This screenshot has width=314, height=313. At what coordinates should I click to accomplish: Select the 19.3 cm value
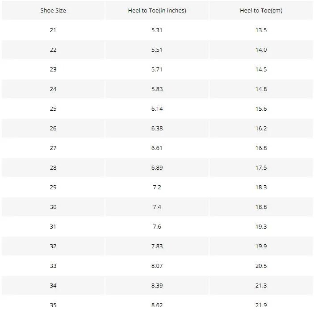point(261,227)
